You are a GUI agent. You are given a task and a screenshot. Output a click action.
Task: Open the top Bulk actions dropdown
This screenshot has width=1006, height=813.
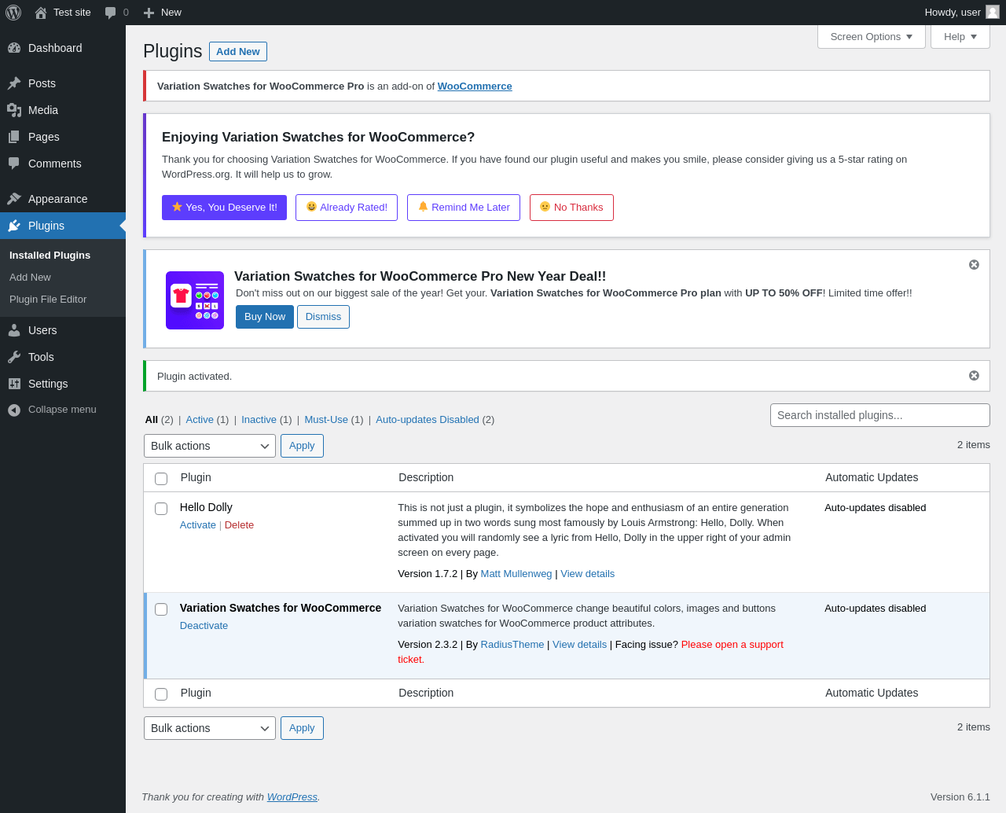point(210,446)
